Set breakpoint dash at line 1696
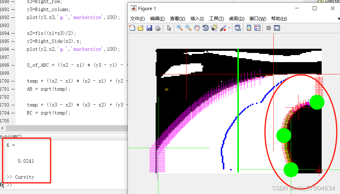The image size is (340, 194). click(x=13, y=49)
